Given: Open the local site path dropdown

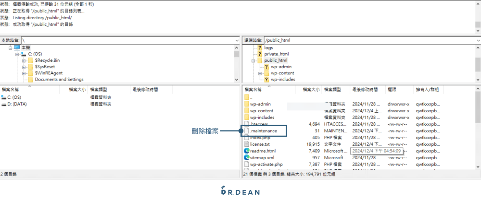Looking at the screenshot, I should tap(237, 40).
